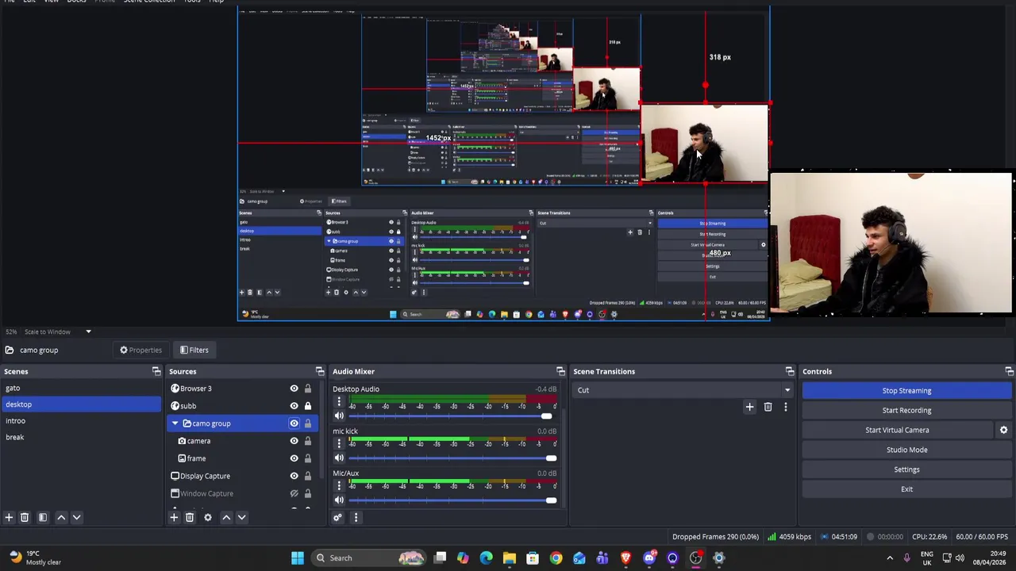Open Settings from the Controls dock
The height and width of the screenshot is (571, 1016).
click(x=906, y=469)
